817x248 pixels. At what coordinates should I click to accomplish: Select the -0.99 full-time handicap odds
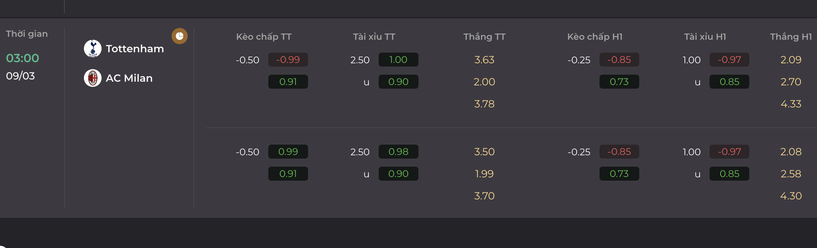[288, 60]
